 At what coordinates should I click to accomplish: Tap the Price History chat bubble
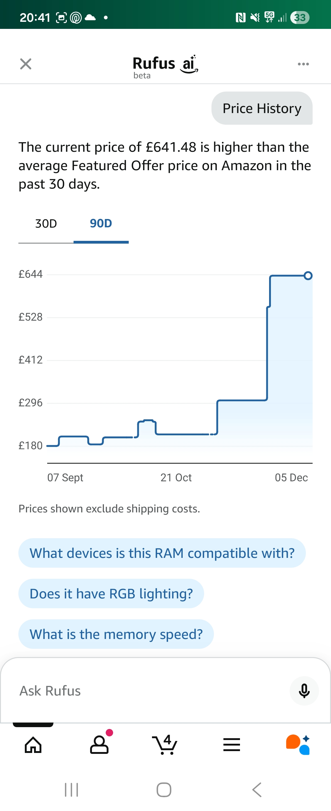pos(262,109)
